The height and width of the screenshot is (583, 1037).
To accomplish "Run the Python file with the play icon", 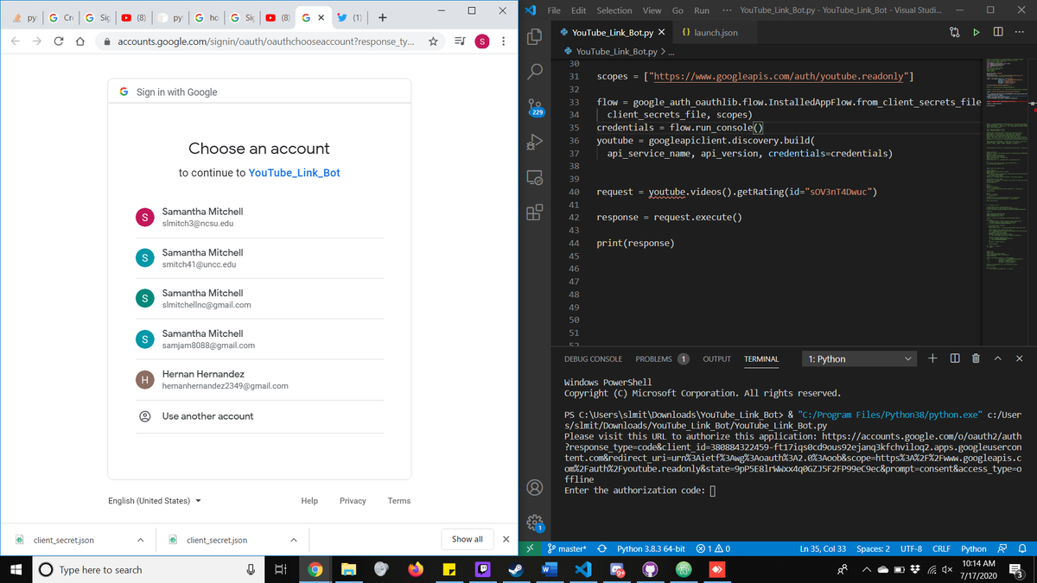I will [x=977, y=32].
